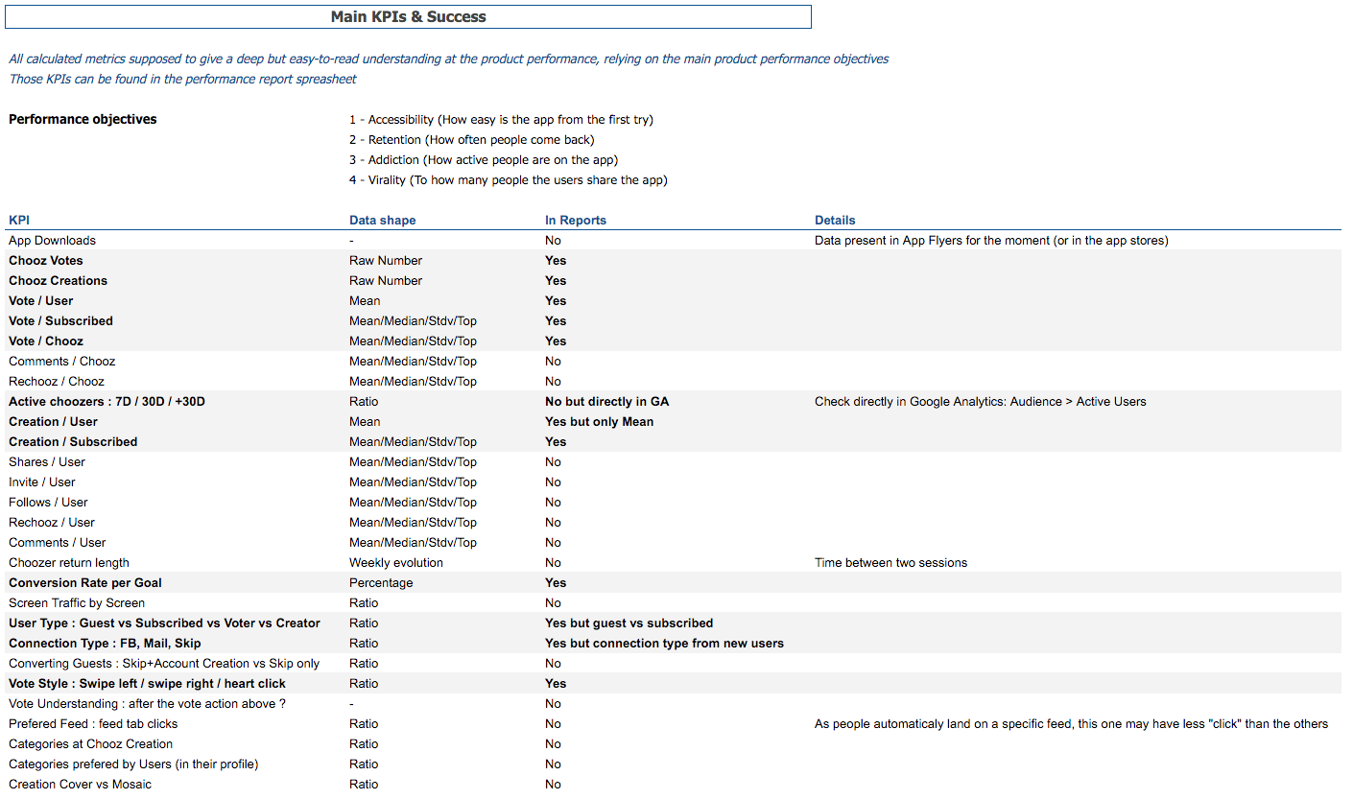The image size is (1353, 799).
Task: Select "Yes" in the Vote / Chooz row
Action: click(x=556, y=341)
